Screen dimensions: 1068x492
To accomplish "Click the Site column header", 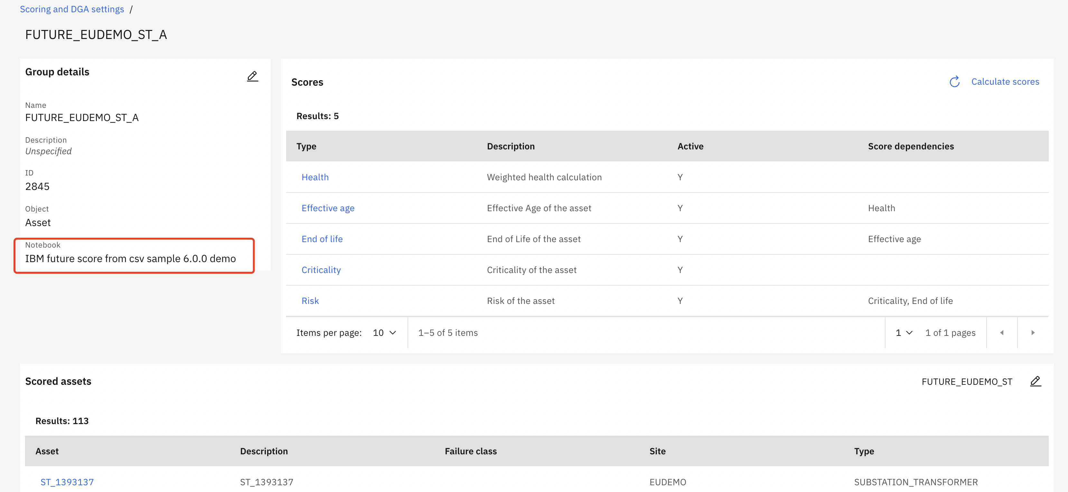I will tap(657, 451).
